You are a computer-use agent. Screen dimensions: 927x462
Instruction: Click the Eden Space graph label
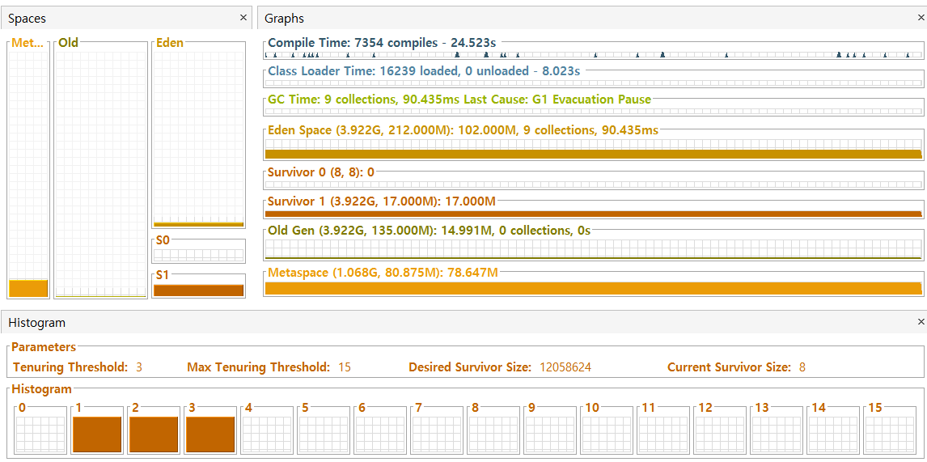463,130
